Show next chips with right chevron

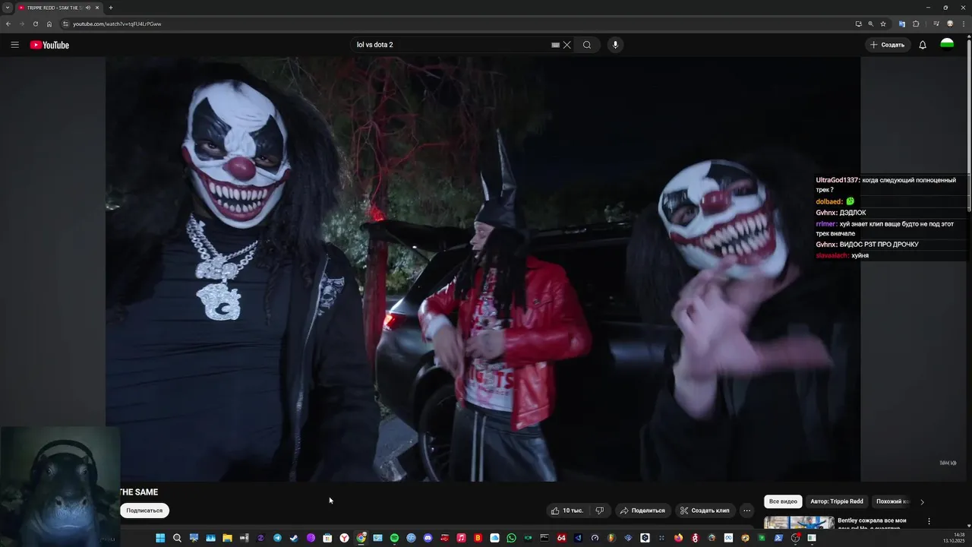[x=922, y=501]
